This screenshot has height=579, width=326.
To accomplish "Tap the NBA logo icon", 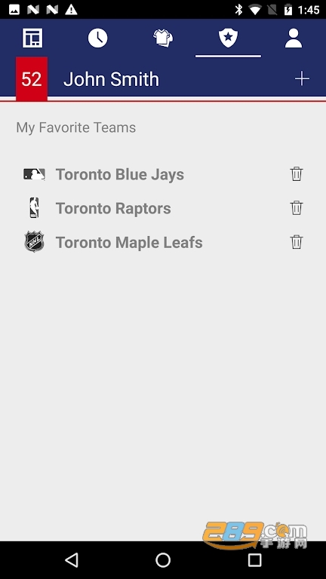I will 35,208.
